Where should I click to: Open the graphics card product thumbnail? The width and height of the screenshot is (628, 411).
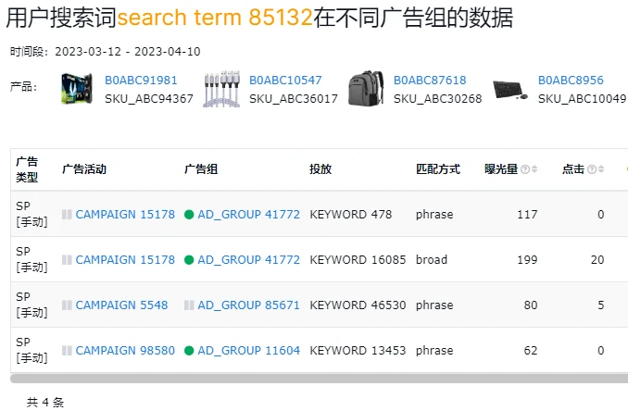click(79, 90)
